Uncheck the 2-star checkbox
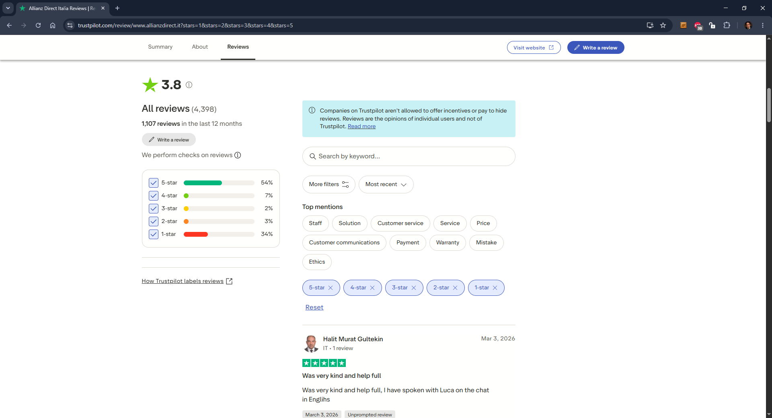The height and width of the screenshot is (418, 772). (x=154, y=221)
